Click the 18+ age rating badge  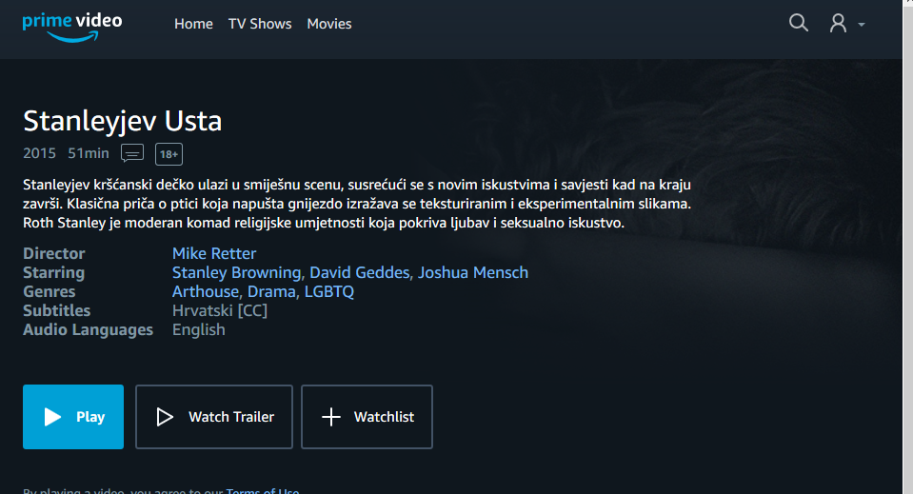coord(169,154)
